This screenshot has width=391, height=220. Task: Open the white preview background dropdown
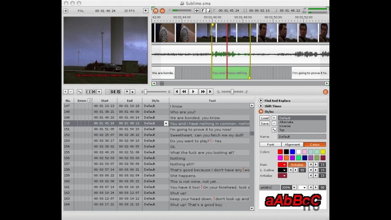tap(302, 187)
